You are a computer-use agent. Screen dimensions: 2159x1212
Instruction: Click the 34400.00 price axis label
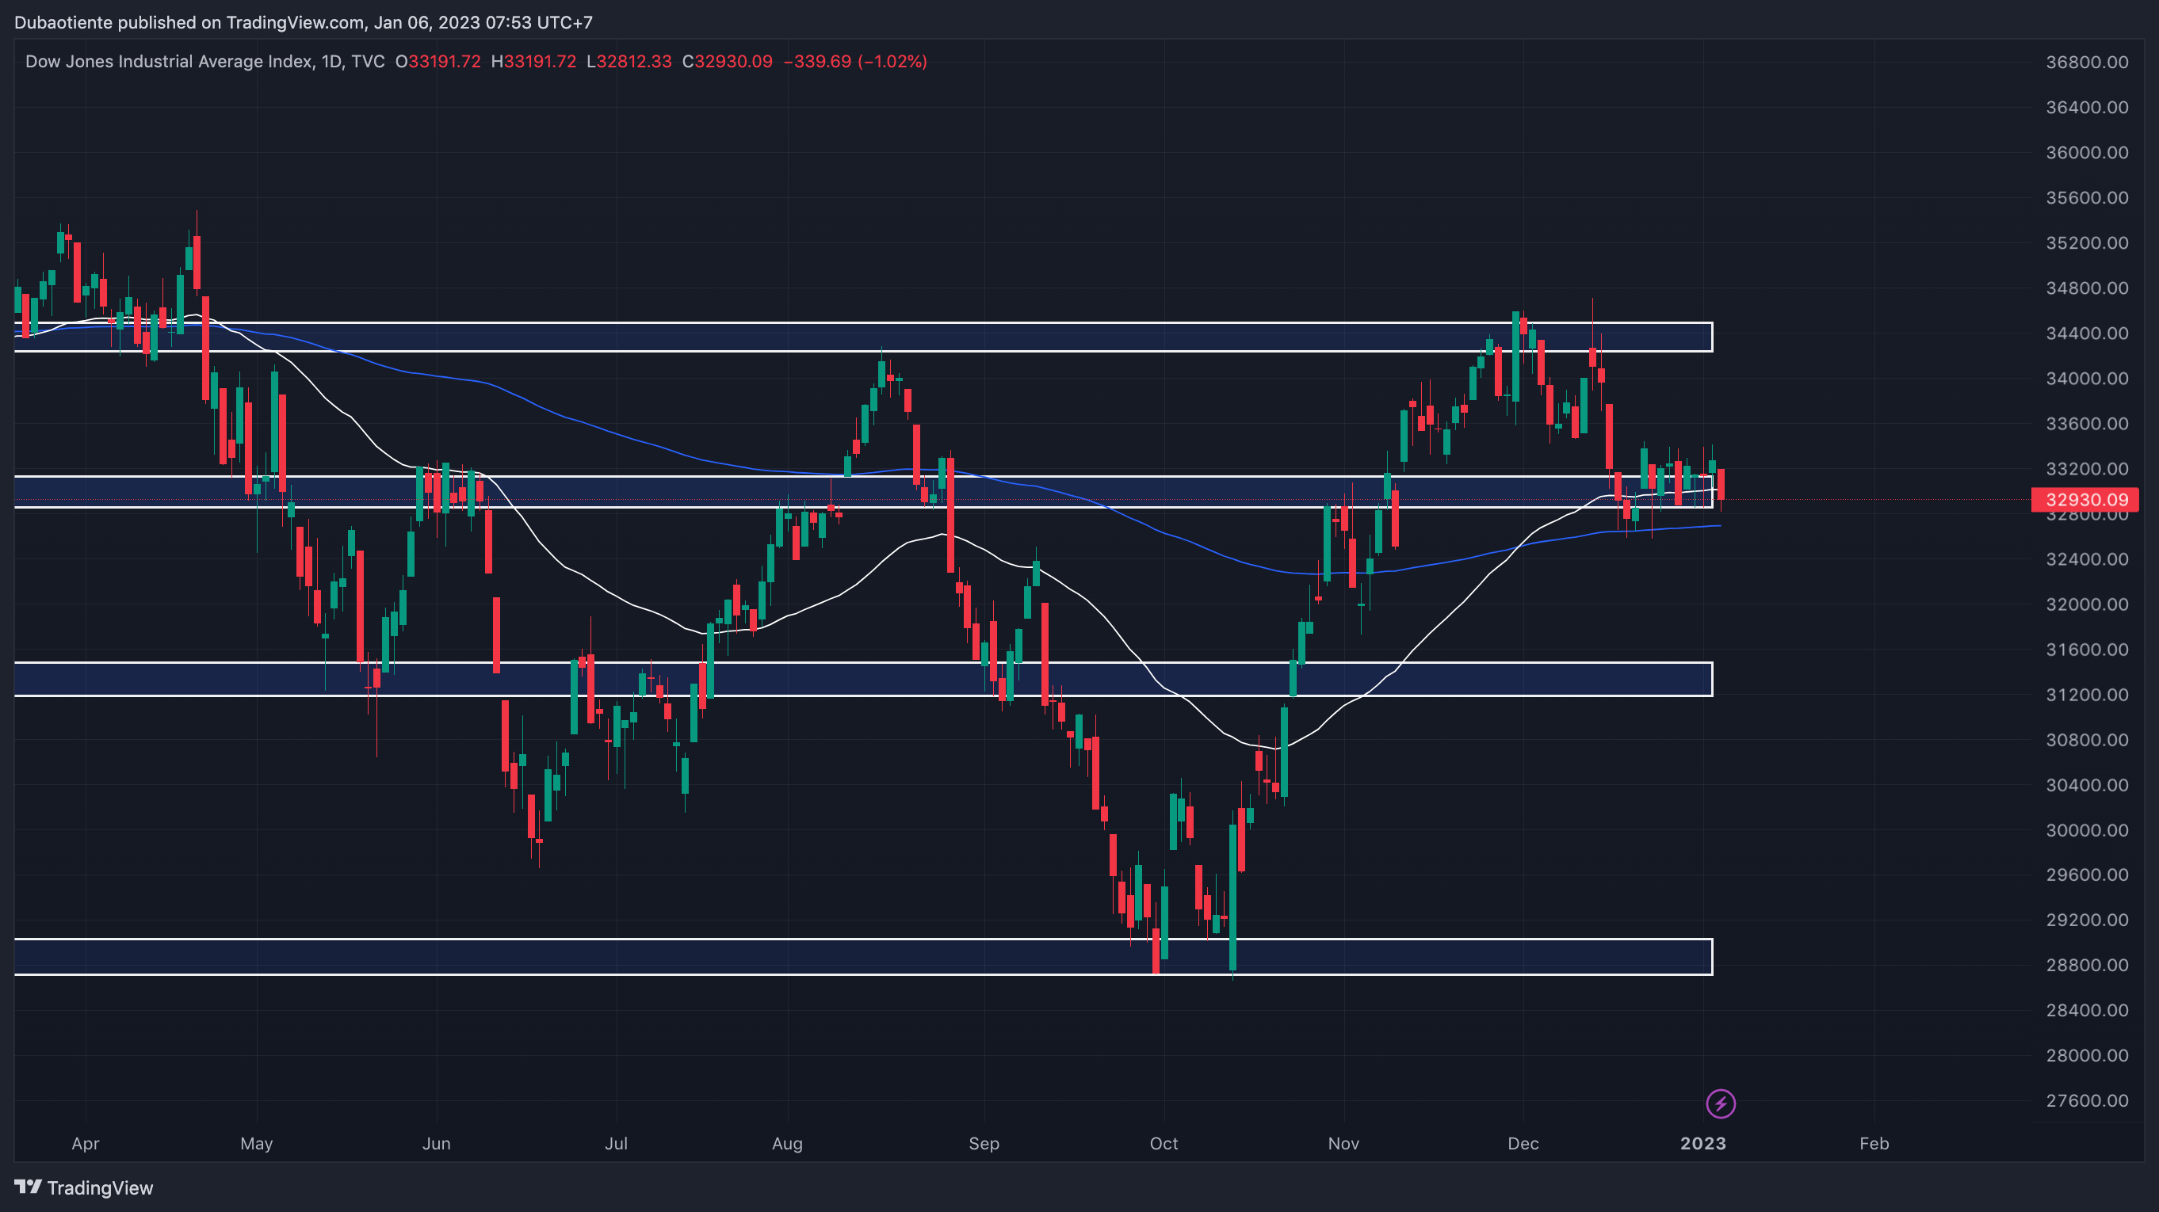click(2087, 333)
